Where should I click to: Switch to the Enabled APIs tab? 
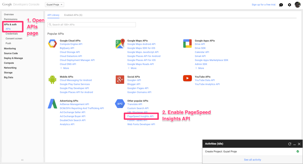tap(73, 15)
